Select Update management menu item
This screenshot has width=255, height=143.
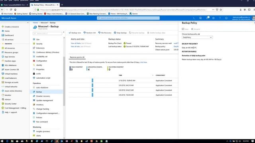pos(43,100)
